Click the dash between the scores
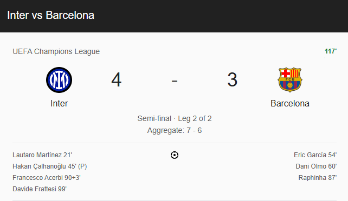Image resolution: width=348 pixels, height=201 pixels. coord(175,81)
